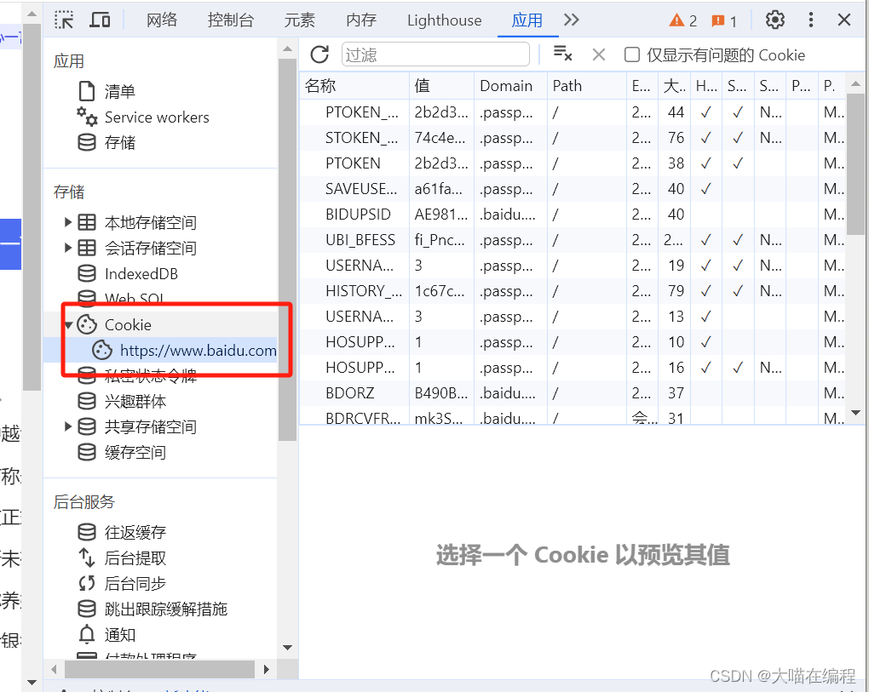The height and width of the screenshot is (692, 869).
Task: Select the inspect element cursor tool
Action: [x=63, y=20]
